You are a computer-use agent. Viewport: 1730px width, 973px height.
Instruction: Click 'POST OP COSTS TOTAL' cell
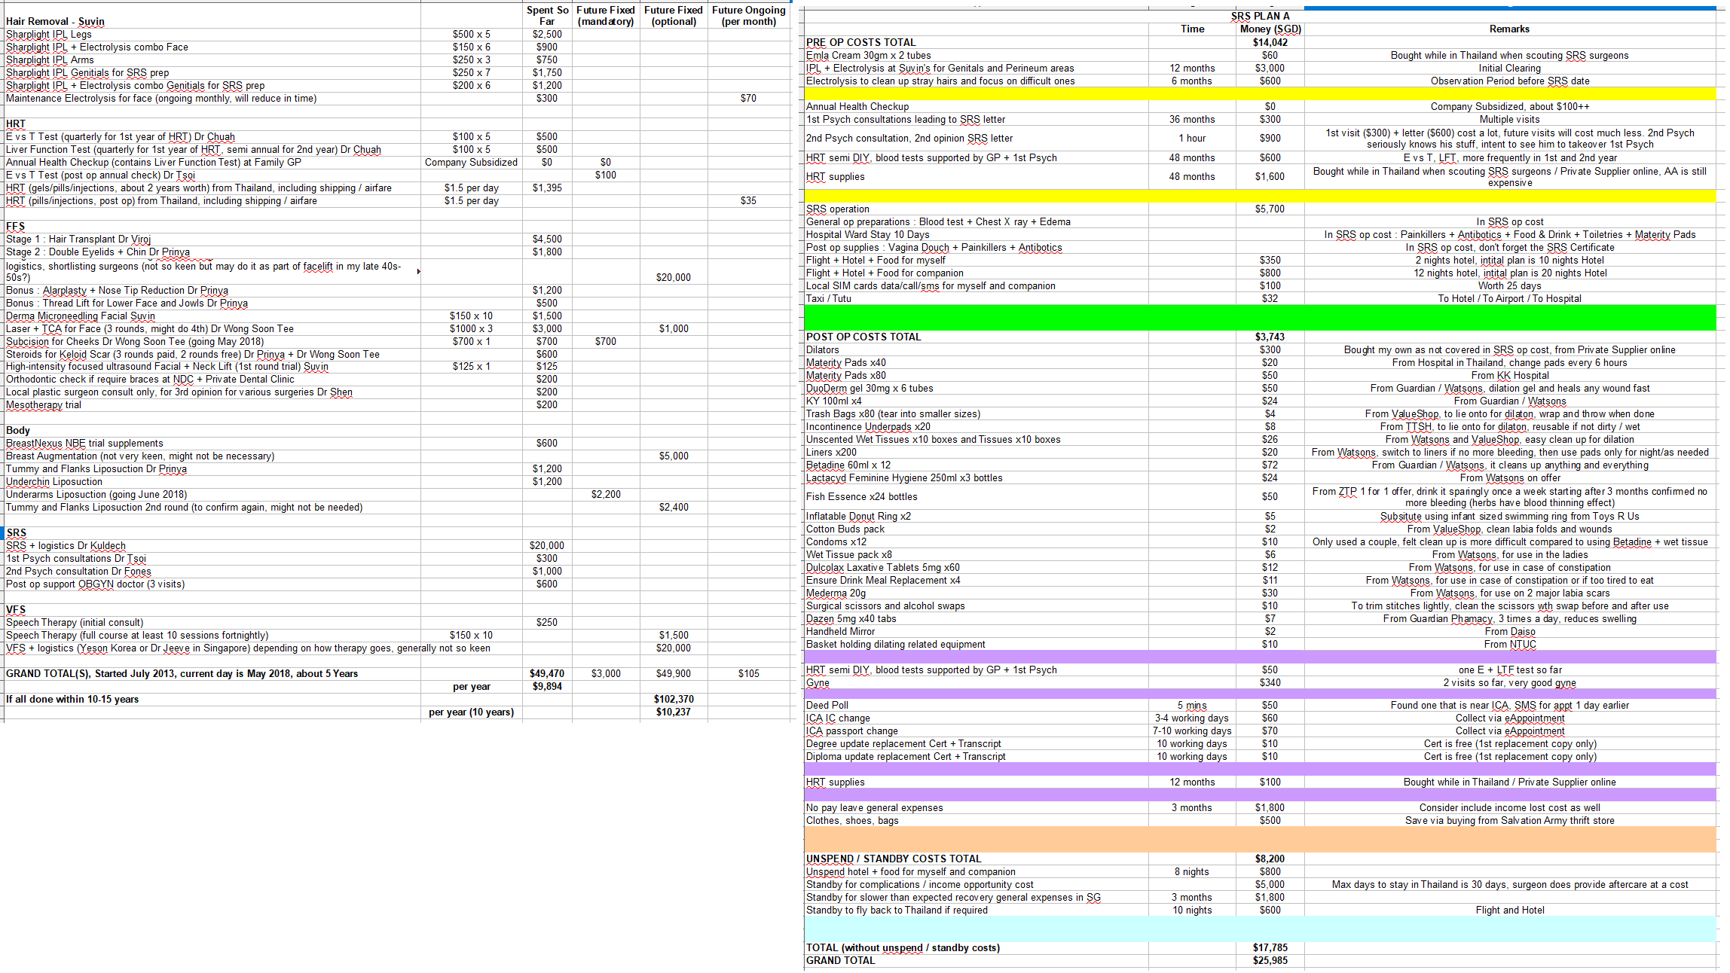pyautogui.click(x=863, y=337)
